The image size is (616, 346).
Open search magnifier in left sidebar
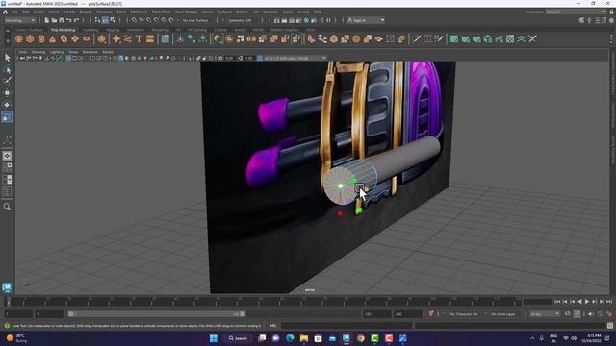7,207
